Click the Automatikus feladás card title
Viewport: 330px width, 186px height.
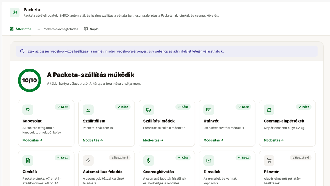(103, 172)
